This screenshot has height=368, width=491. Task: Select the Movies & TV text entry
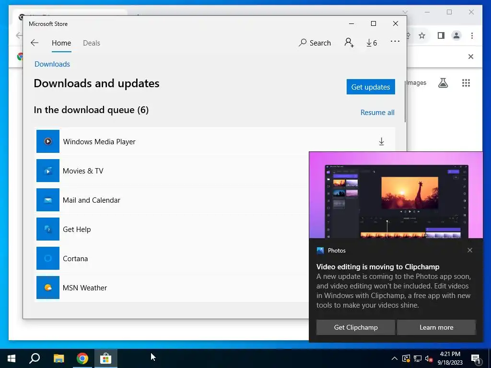[x=83, y=171]
